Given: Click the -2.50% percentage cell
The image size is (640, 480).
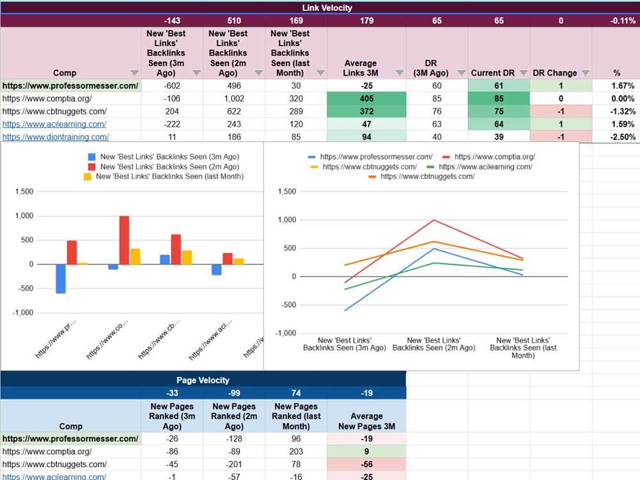Looking at the screenshot, I should pyautogui.click(x=616, y=137).
